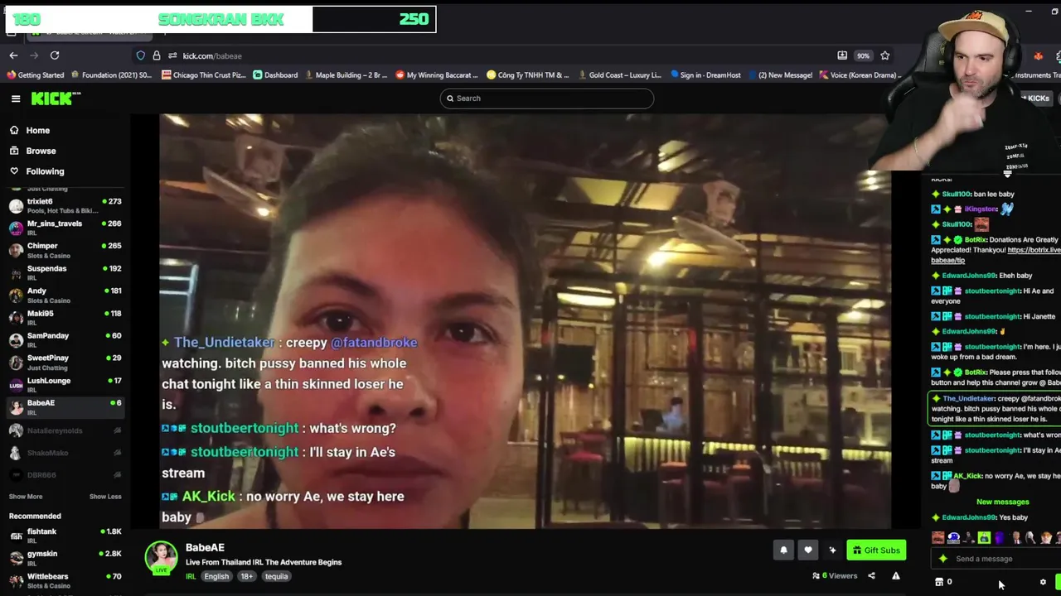The height and width of the screenshot is (596, 1061).
Task: Open the Maple Building bookmark
Action: [x=346, y=75]
